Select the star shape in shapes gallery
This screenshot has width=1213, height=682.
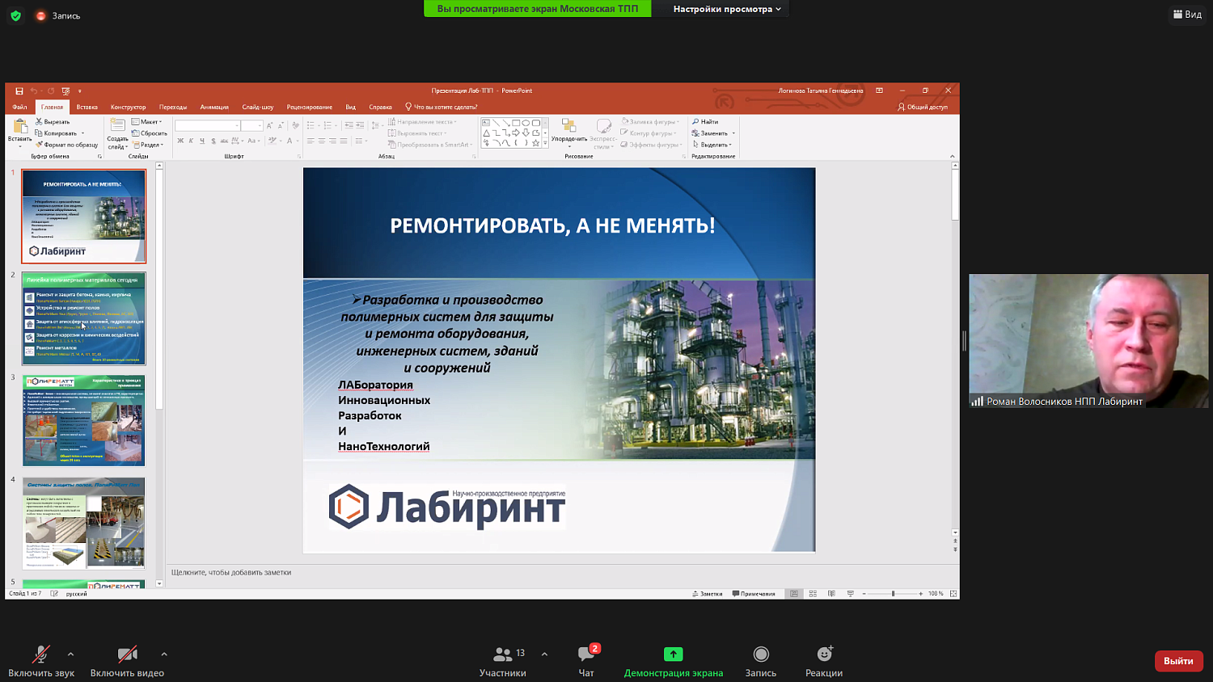pyautogui.click(x=535, y=143)
